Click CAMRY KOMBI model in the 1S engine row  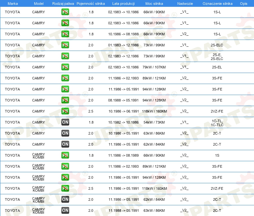click(x=38, y=156)
